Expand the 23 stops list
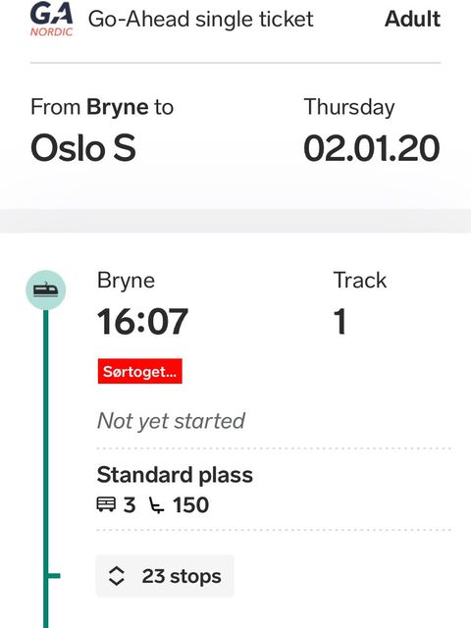This screenshot has width=471, height=628. pyautogui.click(x=165, y=576)
